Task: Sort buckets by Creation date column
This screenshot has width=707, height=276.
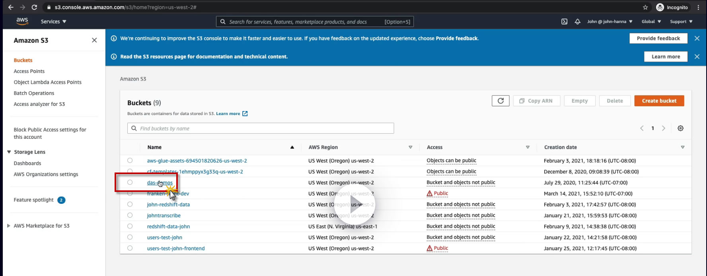Action: [x=682, y=147]
